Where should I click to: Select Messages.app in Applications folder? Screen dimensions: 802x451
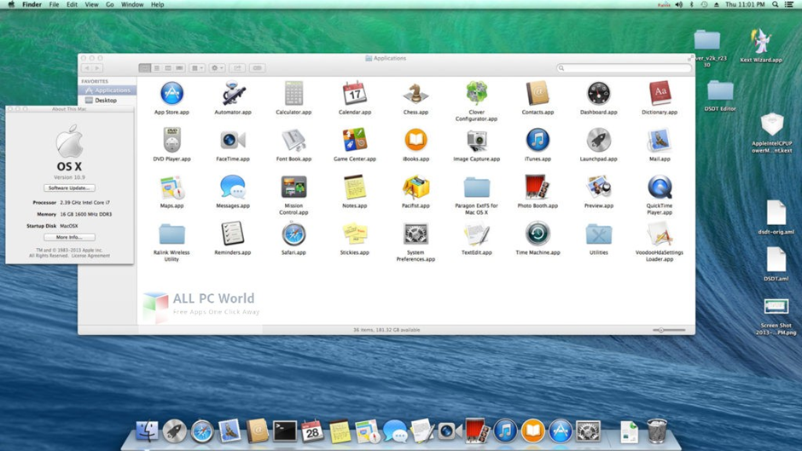[x=233, y=188]
